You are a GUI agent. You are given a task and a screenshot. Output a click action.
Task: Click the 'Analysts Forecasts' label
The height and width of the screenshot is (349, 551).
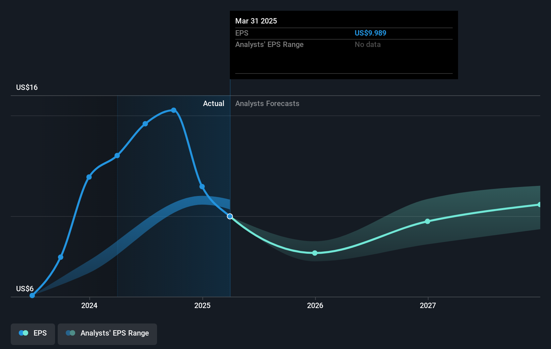click(x=267, y=103)
